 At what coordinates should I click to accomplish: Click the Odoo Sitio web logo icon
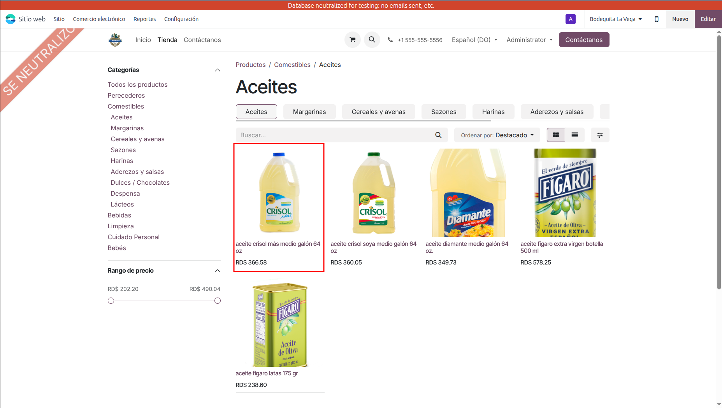[x=11, y=19]
